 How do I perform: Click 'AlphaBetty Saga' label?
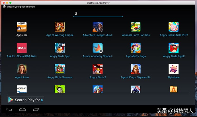tap(136, 56)
